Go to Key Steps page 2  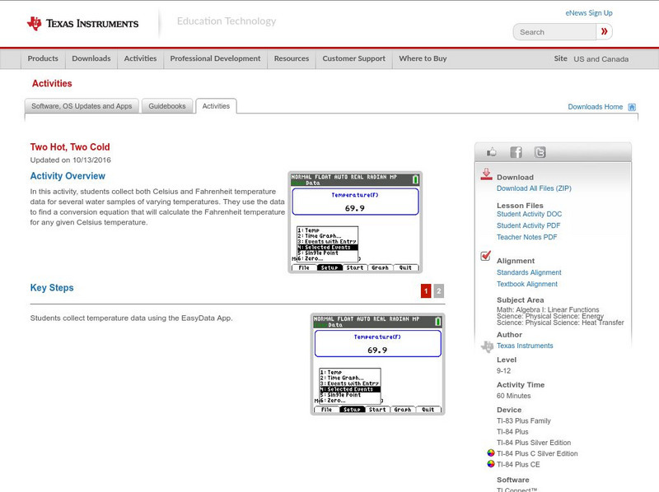coord(439,290)
